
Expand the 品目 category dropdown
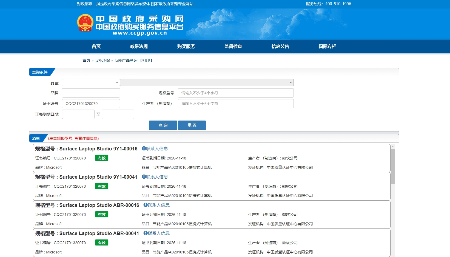pyautogui.click(x=91, y=82)
